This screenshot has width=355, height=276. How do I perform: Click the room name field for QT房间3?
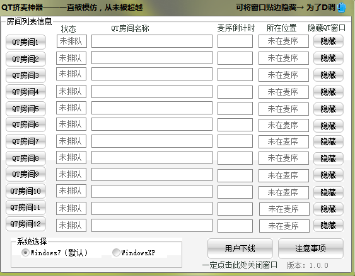(152, 74)
